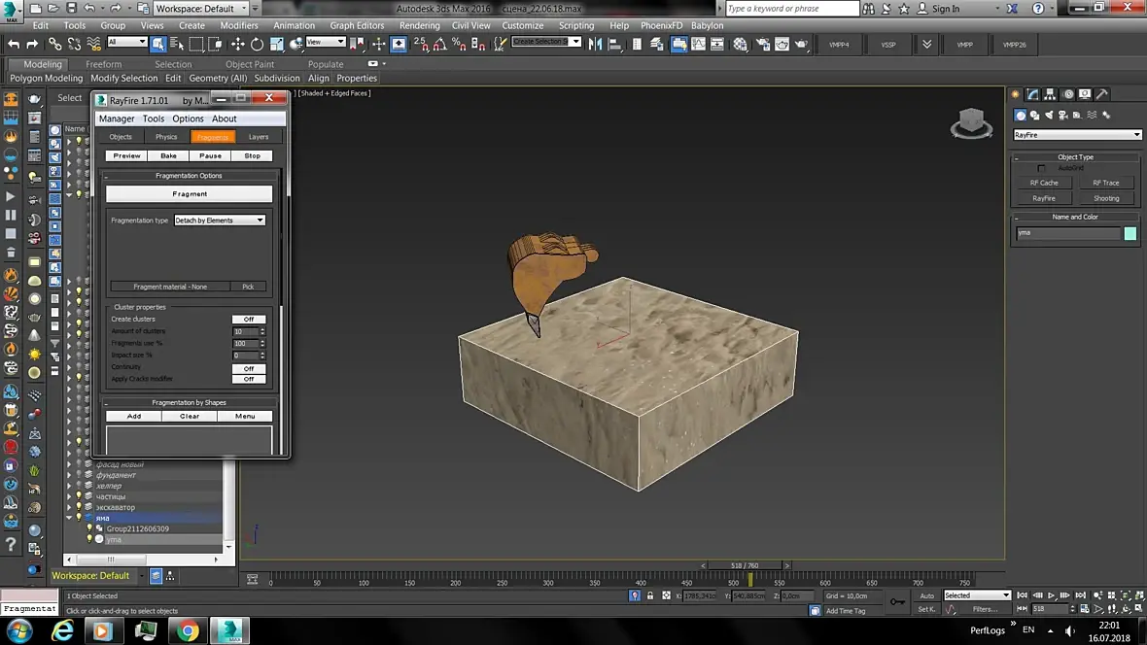
Task: Open the Material Editor icon
Action: tap(741, 45)
